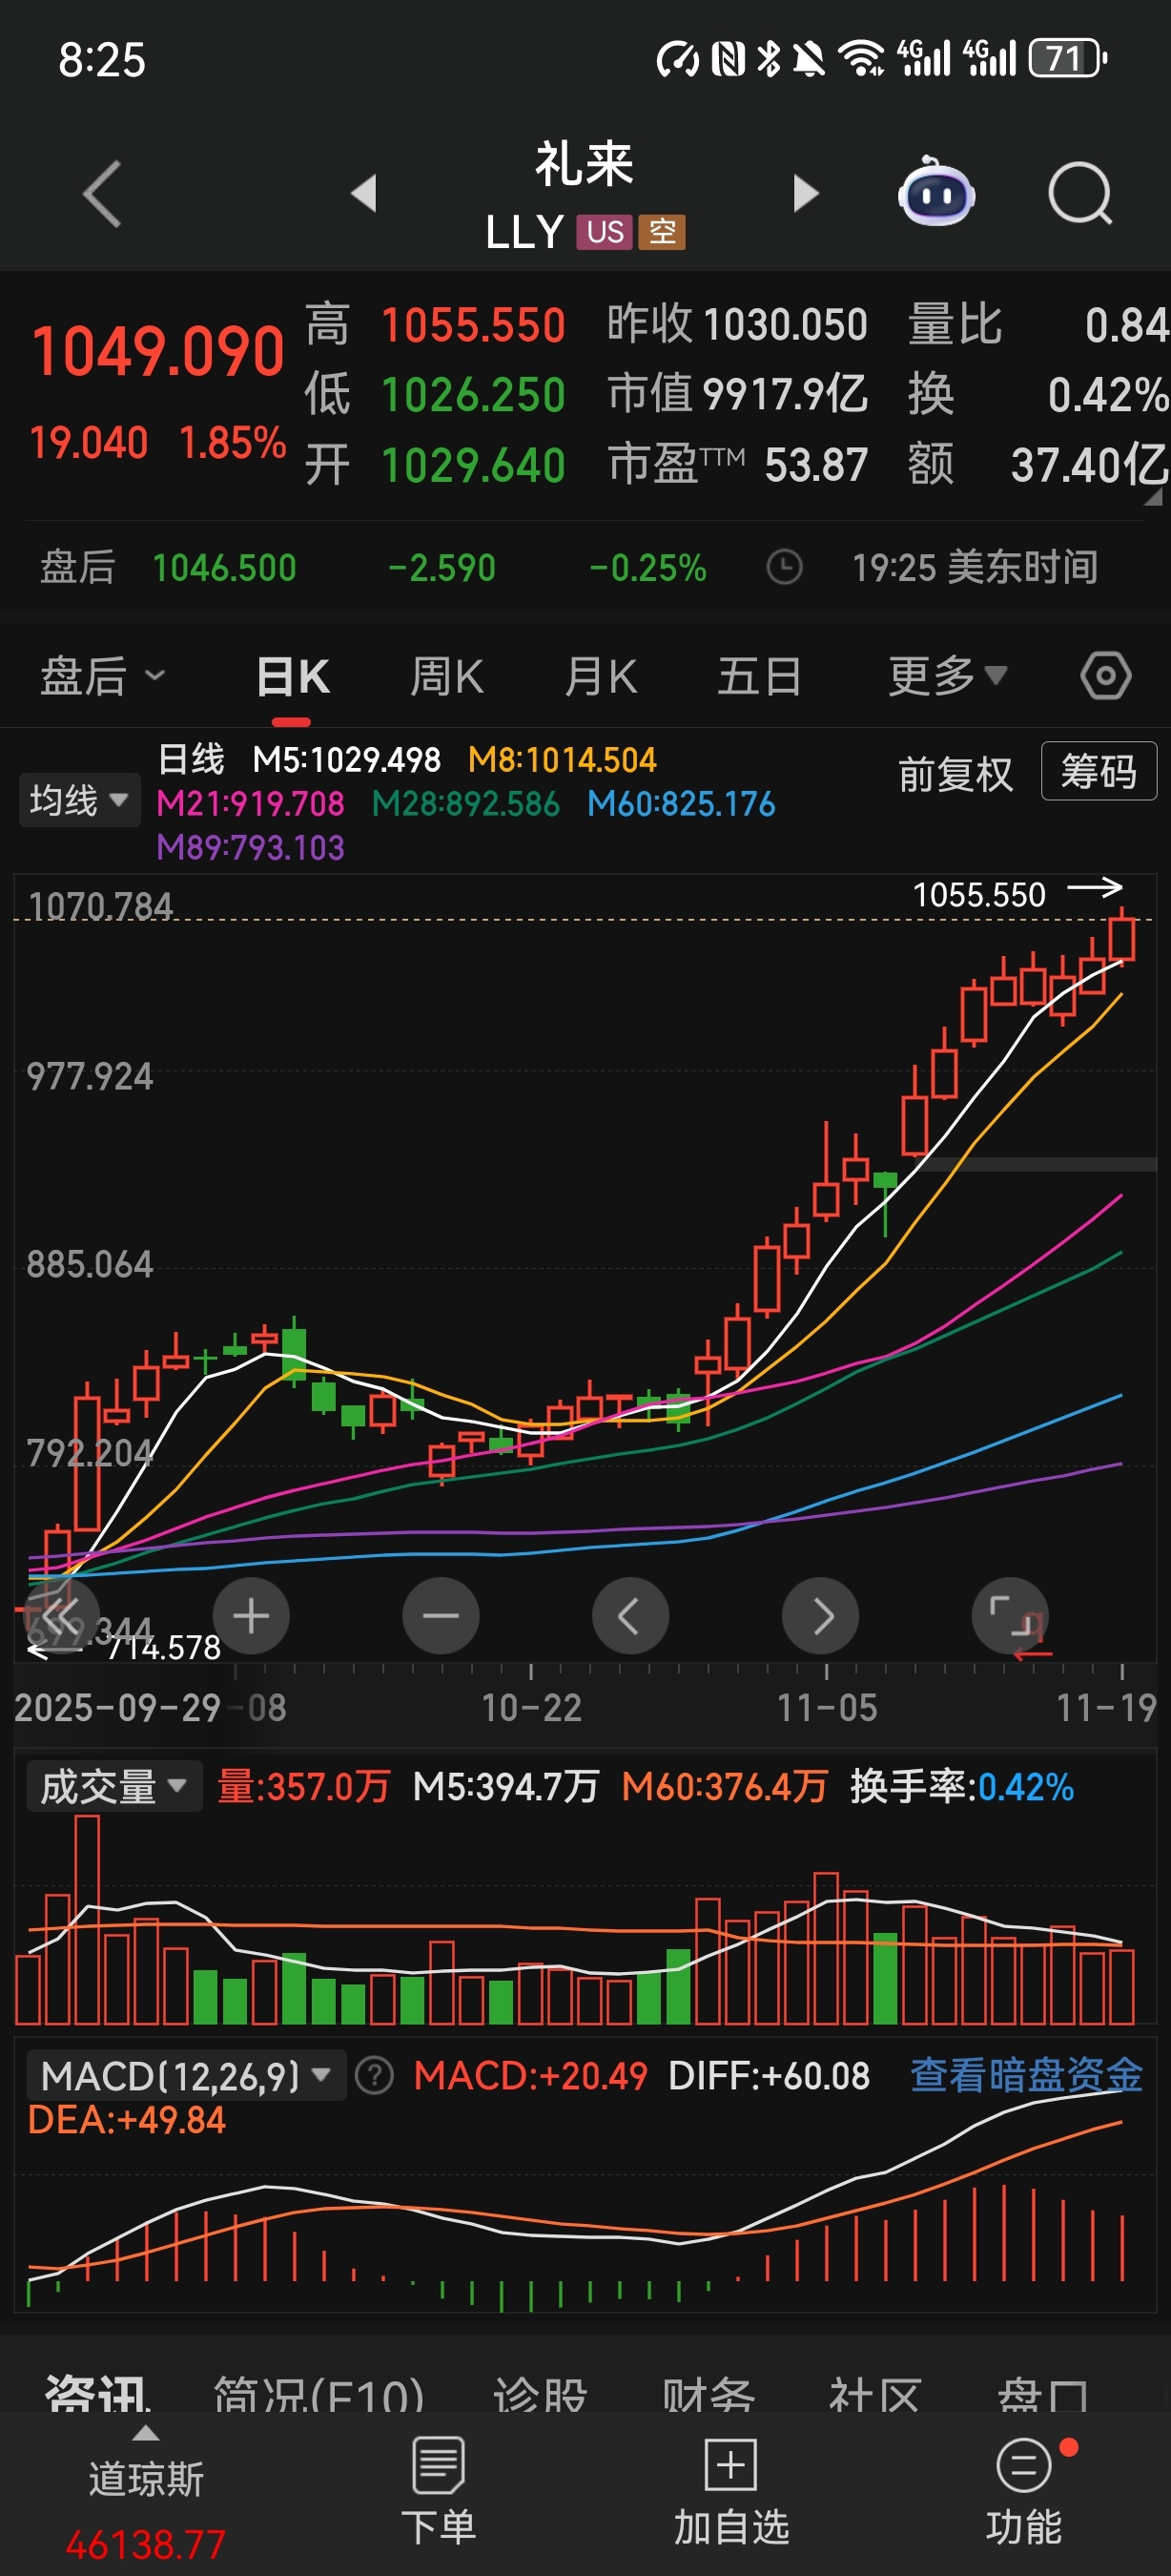Jump to earliest data double-arrow button

pos(61,1616)
